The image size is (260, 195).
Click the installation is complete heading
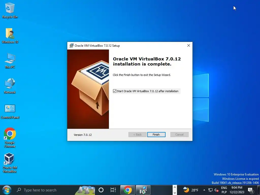[x=147, y=61]
